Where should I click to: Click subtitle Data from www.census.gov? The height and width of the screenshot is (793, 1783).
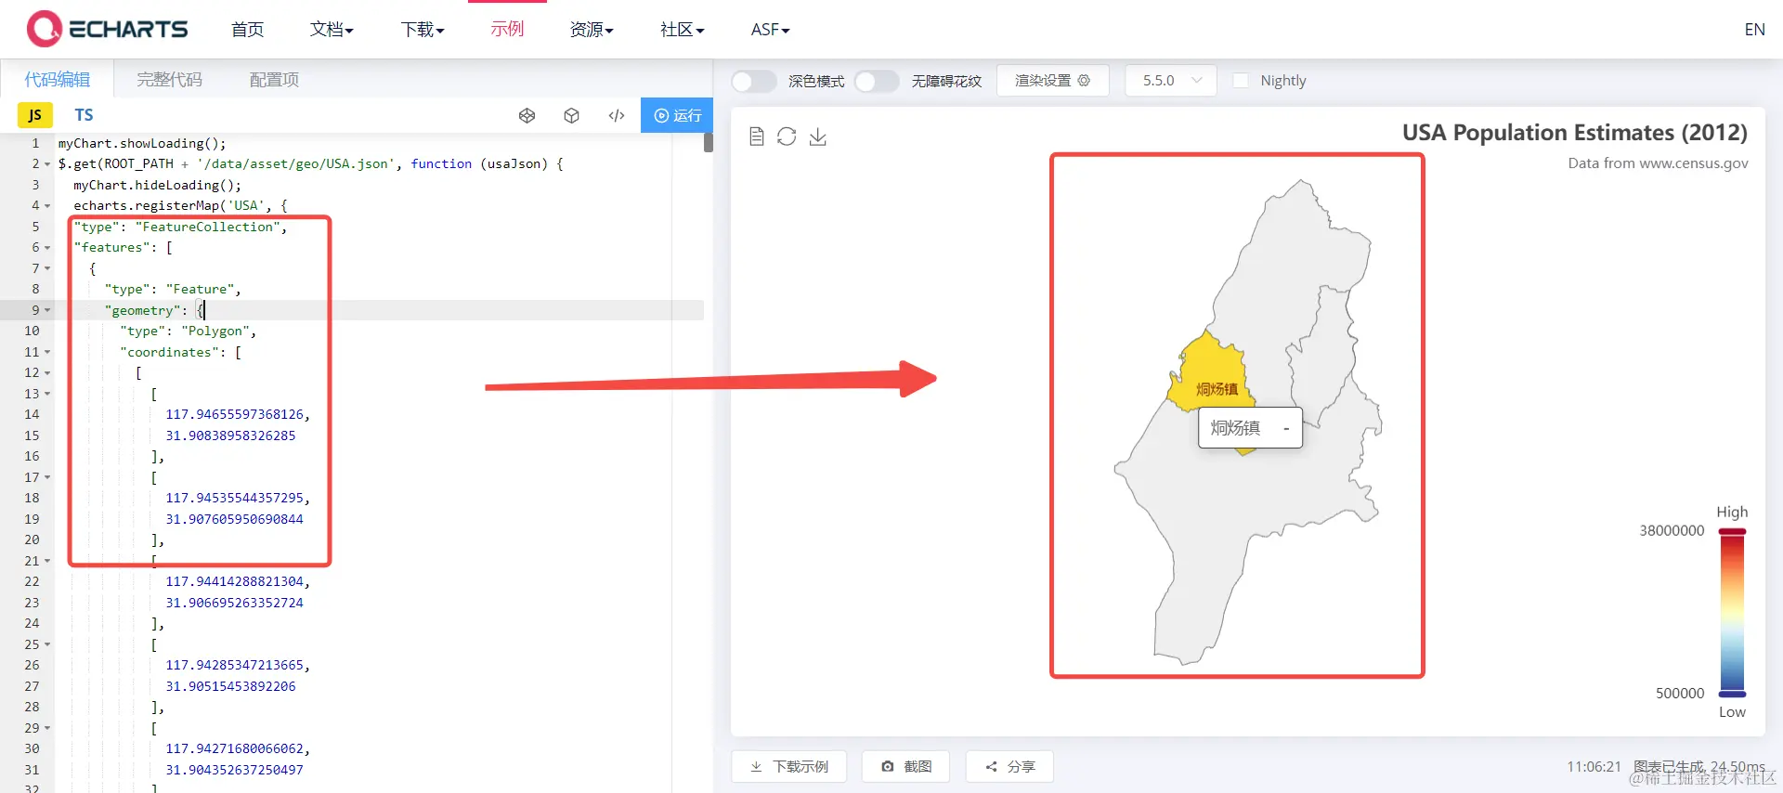(1658, 163)
